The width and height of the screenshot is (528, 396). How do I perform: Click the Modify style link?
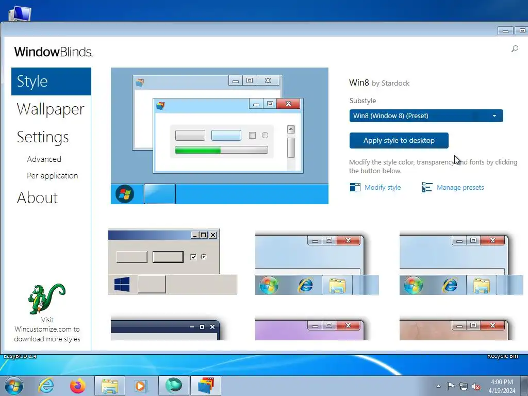click(x=383, y=187)
